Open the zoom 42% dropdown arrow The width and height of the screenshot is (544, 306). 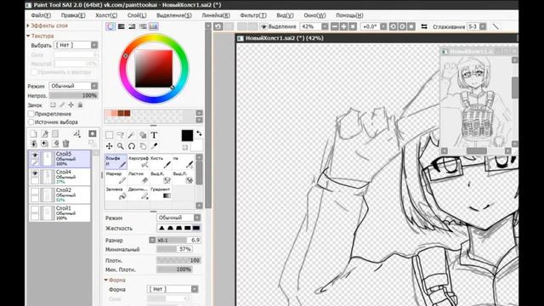tap(325, 26)
